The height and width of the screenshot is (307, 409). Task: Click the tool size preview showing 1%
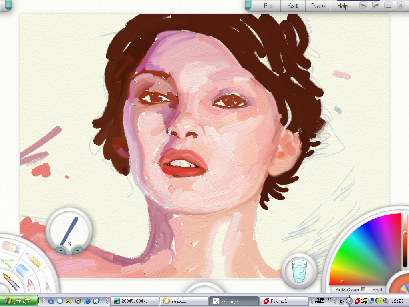pyautogui.click(x=69, y=231)
